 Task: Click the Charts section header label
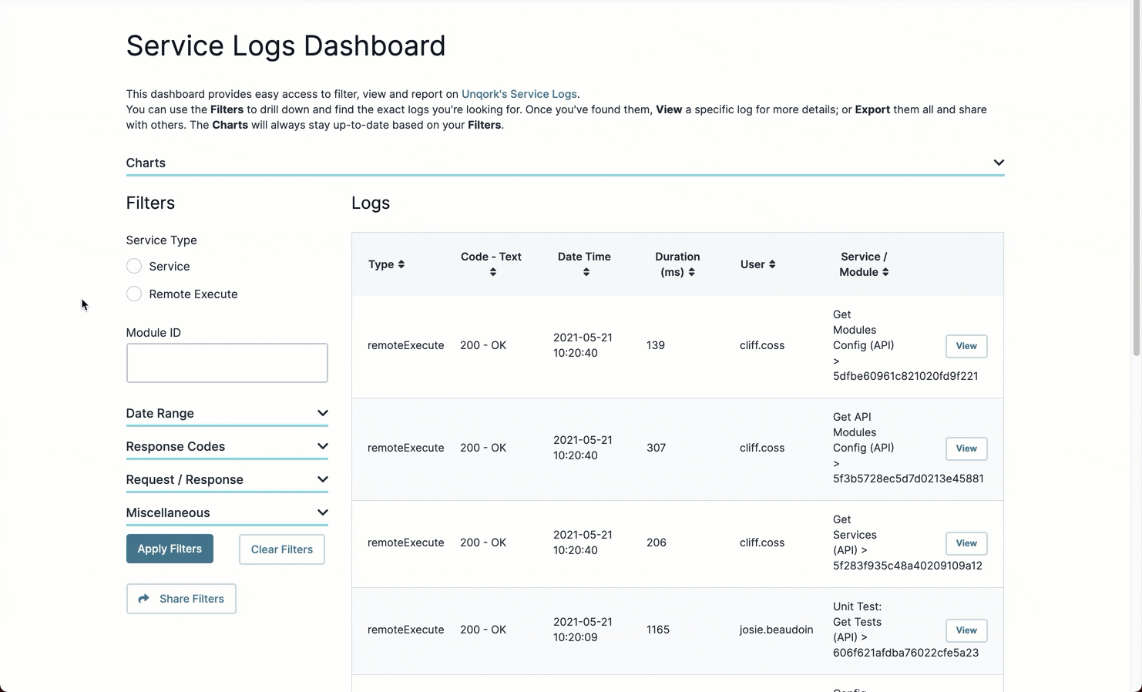coord(146,163)
